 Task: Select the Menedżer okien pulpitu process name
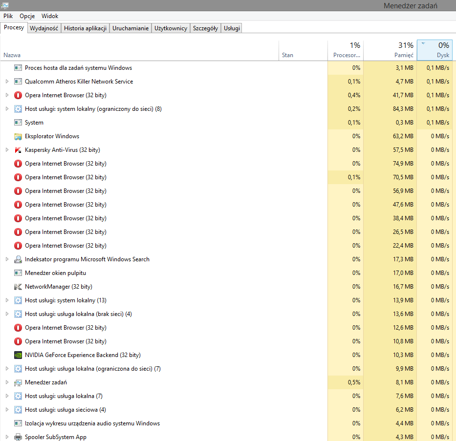(55, 273)
